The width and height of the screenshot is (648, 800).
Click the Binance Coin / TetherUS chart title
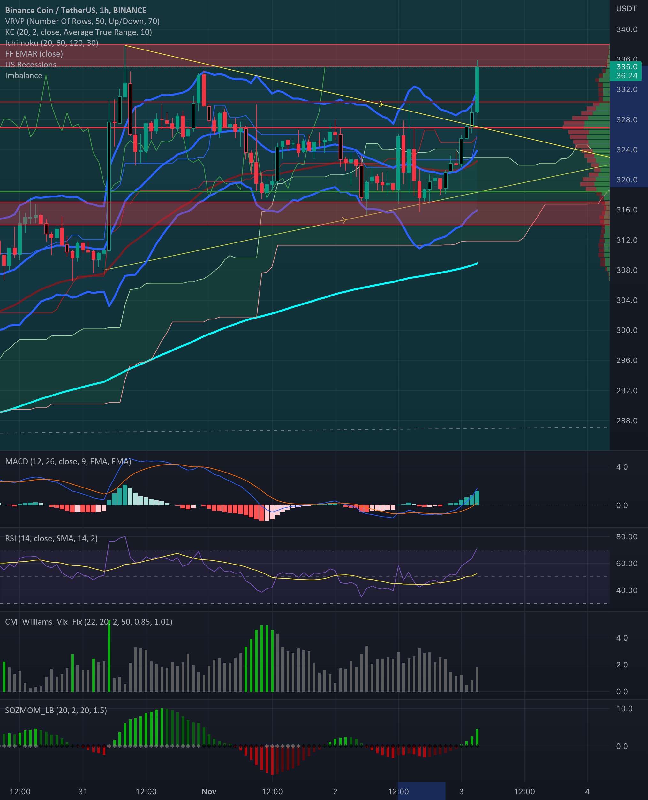coord(76,10)
